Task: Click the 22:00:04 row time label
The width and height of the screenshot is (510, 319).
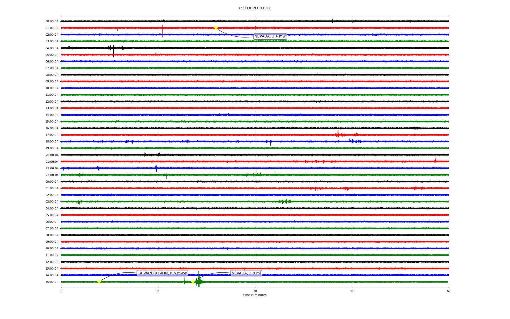Action: pyautogui.click(x=52, y=168)
